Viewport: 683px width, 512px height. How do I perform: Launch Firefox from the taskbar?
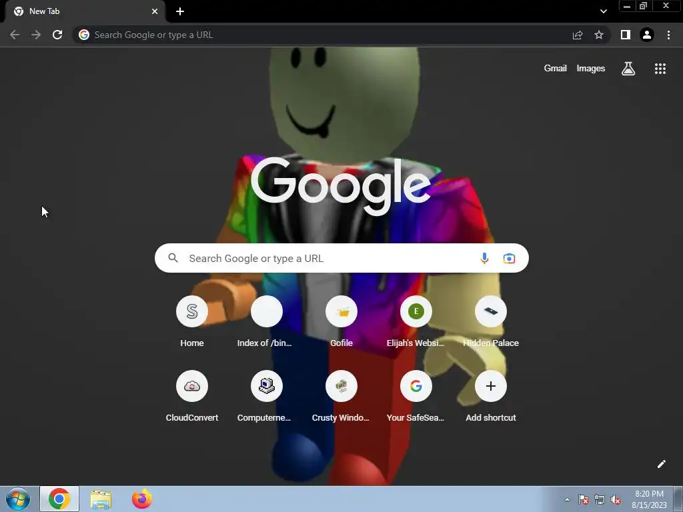click(142, 499)
